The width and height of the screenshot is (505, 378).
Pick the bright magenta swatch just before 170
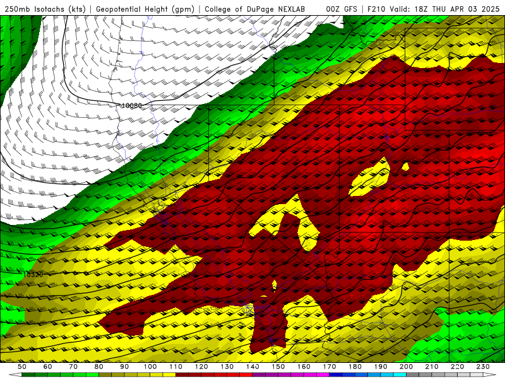[323, 375]
